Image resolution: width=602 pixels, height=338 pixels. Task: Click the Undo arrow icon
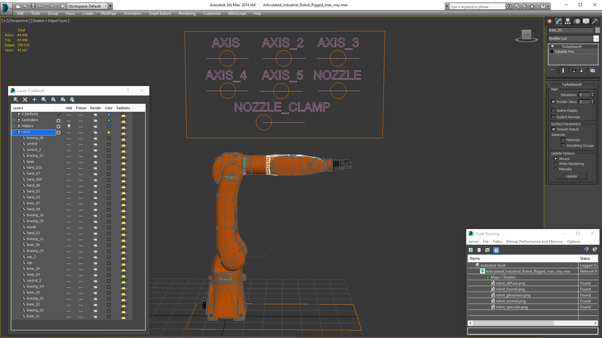(x=40, y=6)
